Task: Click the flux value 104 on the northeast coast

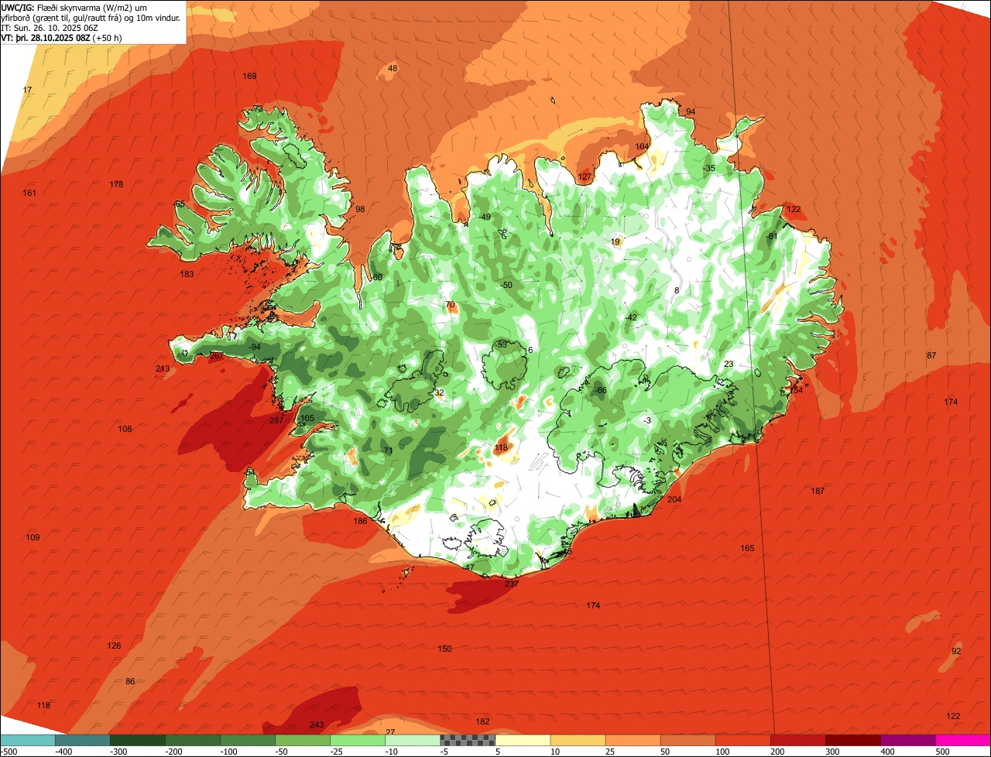Action: point(642,146)
